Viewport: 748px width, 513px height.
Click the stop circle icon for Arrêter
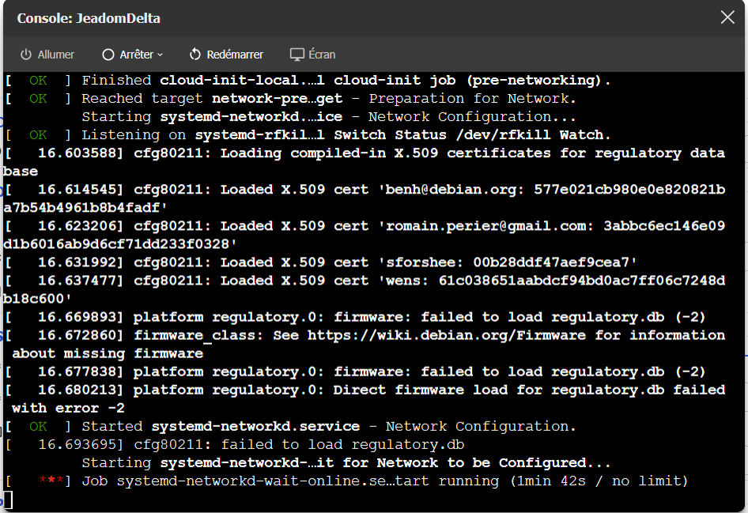click(x=108, y=55)
